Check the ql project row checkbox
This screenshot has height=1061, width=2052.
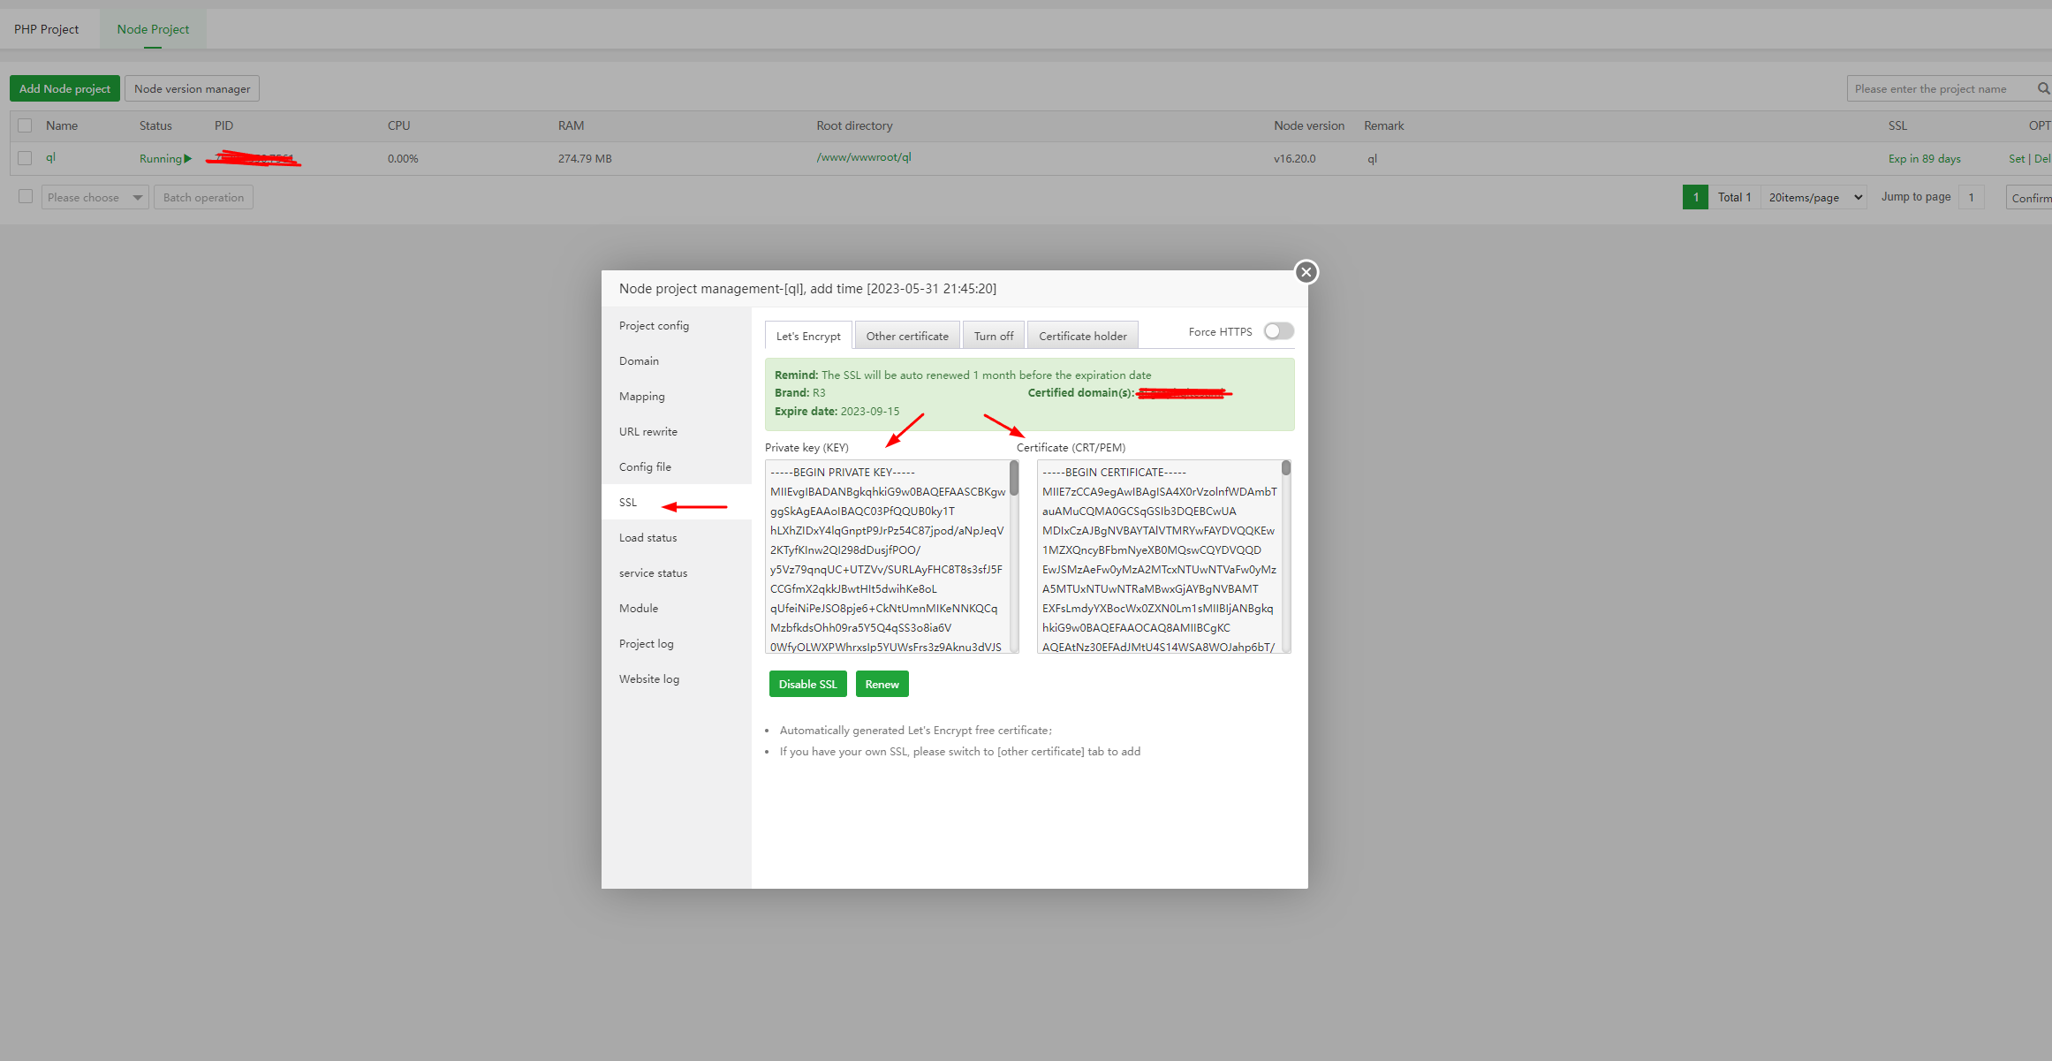pos(25,158)
